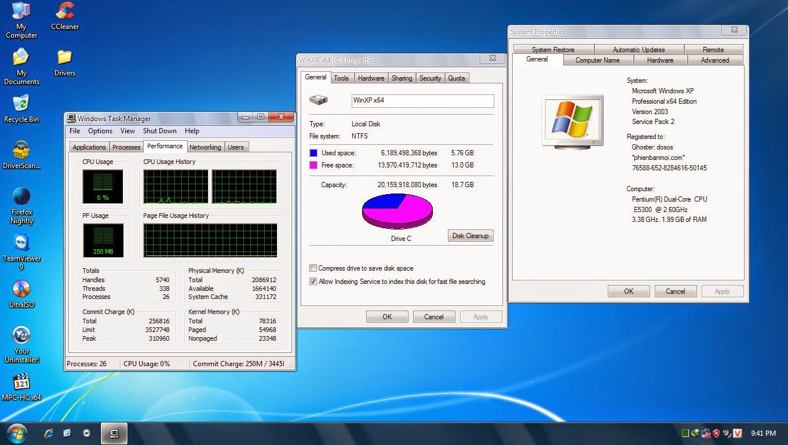
Task: Uncheck Allow Indexing Service to index this disk
Action: point(313,282)
